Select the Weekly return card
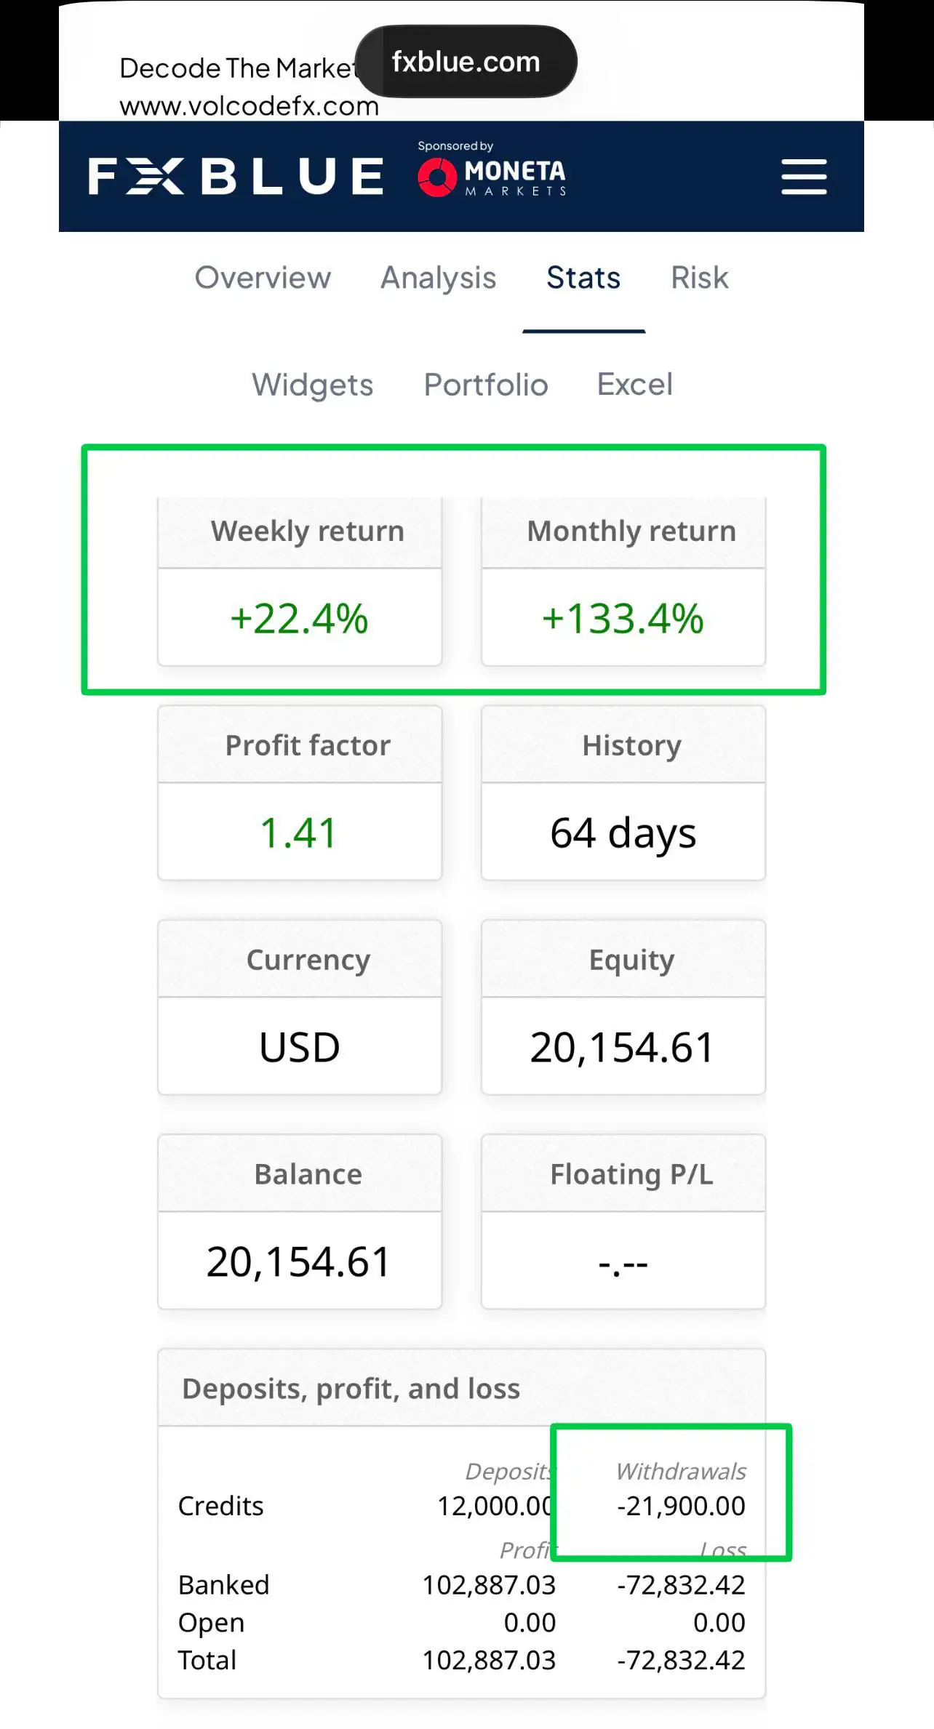This screenshot has width=934, height=1729. point(300,582)
